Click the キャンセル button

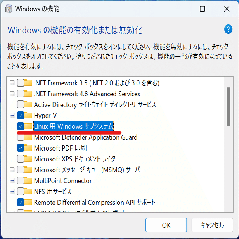212,225
